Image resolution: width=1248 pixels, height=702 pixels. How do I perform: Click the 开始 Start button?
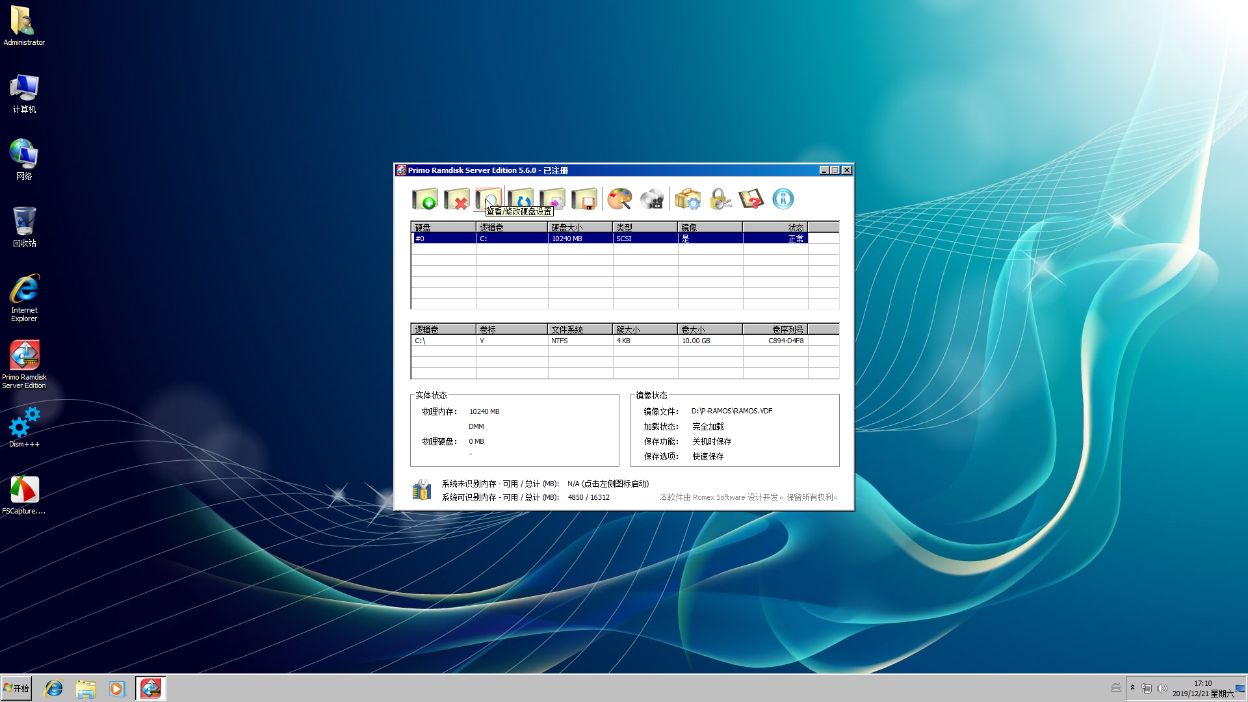click(16, 688)
